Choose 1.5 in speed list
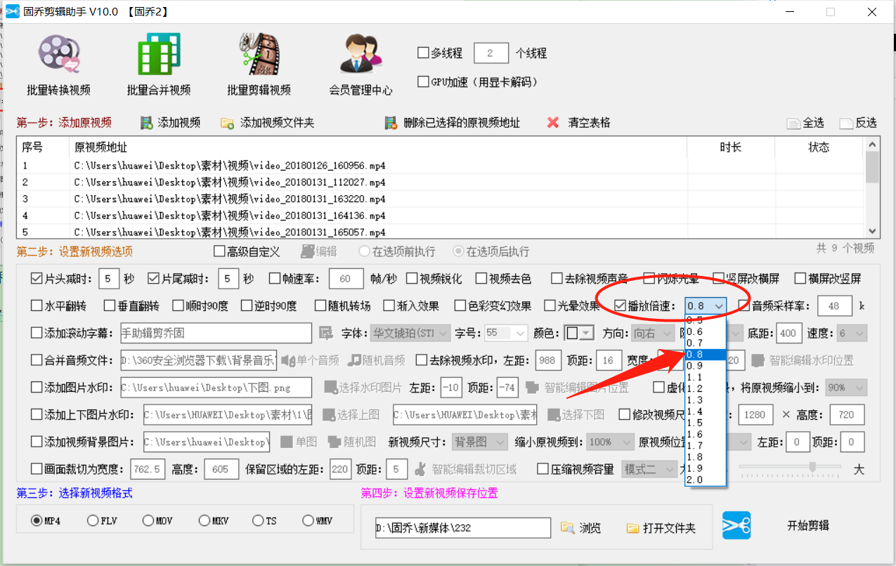This screenshot has width=896, height=566. tap(706, 423)
